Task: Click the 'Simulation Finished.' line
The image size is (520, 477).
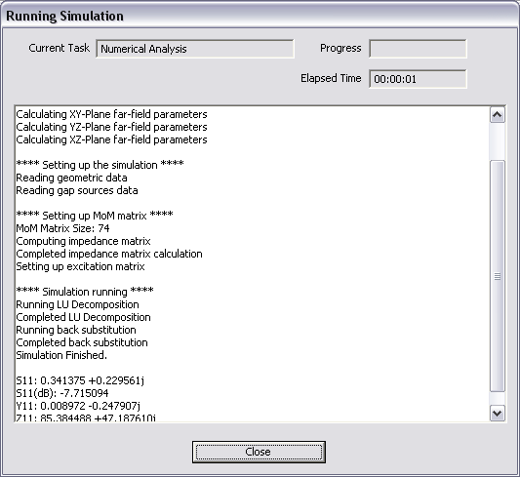Action: [x=61, y=355]
